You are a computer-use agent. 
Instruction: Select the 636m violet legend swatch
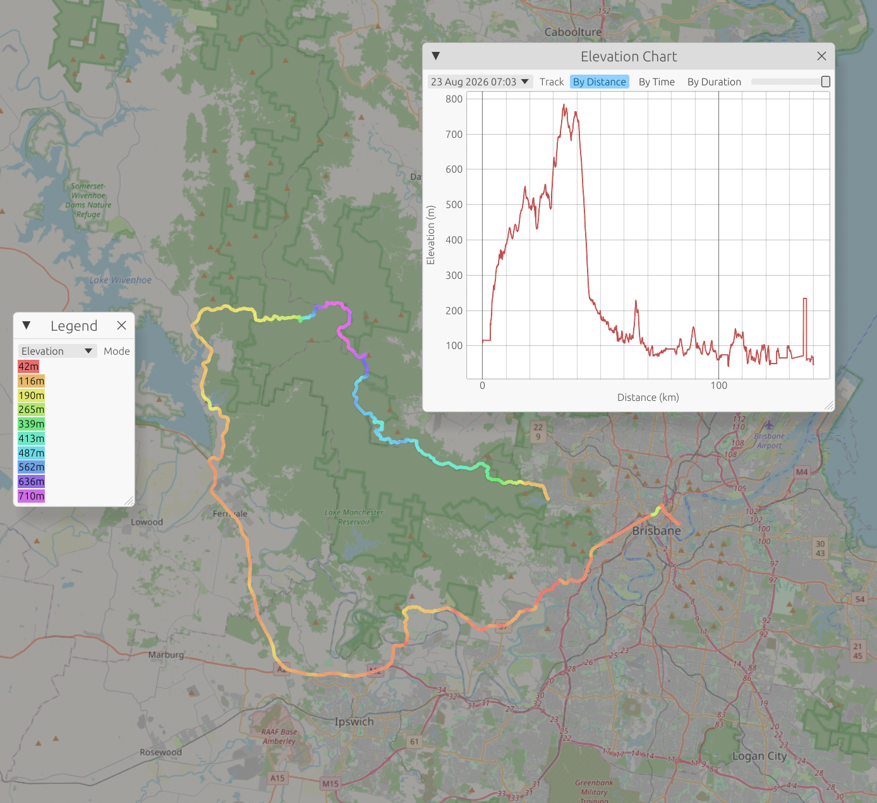coord(32,482)
